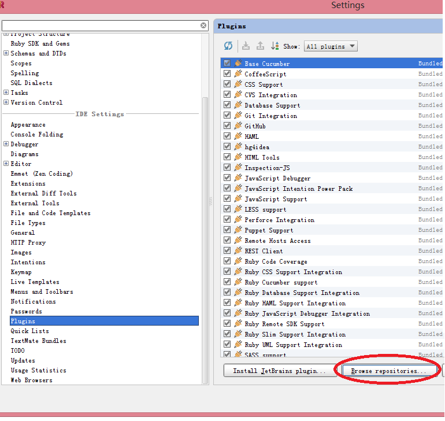Click the plug icon beside Ruby Code Coverage
Image resolution: width=445 pixels, height=421 pixels.
(238, 261)
